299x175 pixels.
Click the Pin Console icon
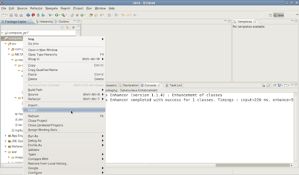click(x=274, y=85)
